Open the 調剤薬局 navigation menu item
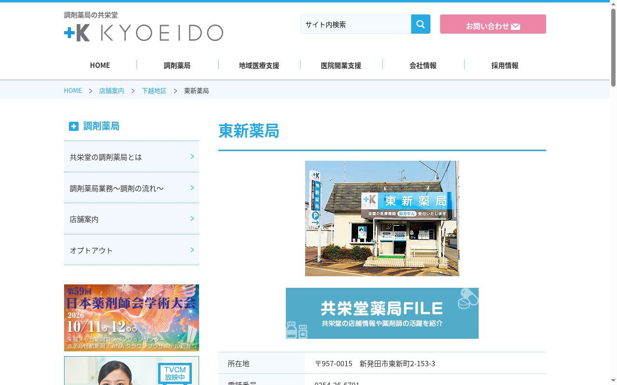 click(x=177, y=65)
